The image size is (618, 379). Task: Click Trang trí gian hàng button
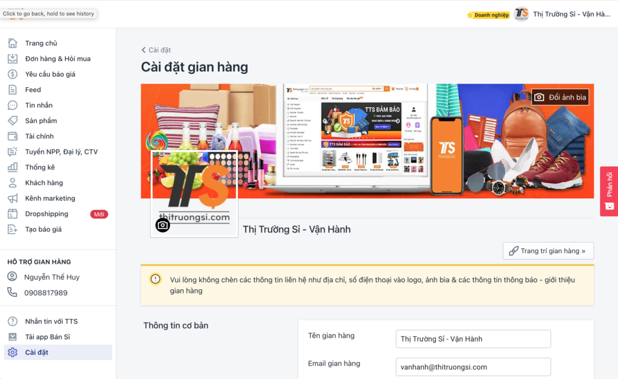(x=548, y=251)
